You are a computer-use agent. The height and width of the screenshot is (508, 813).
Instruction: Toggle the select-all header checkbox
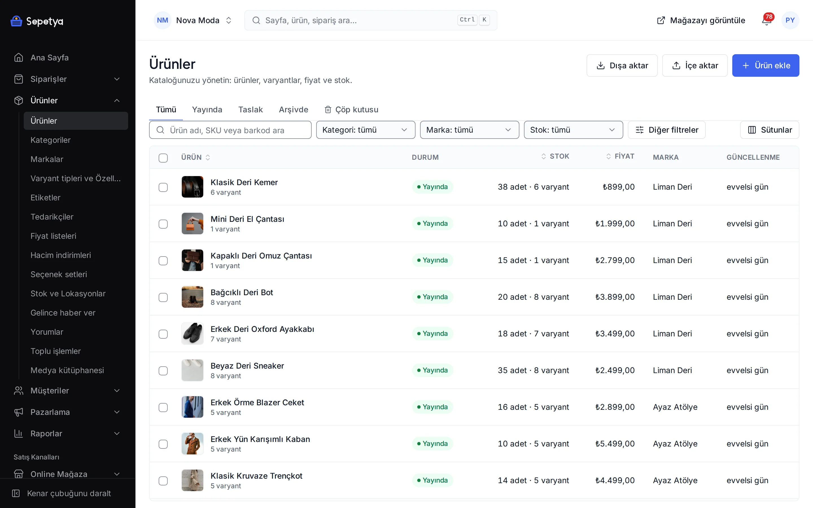point(163,158)
